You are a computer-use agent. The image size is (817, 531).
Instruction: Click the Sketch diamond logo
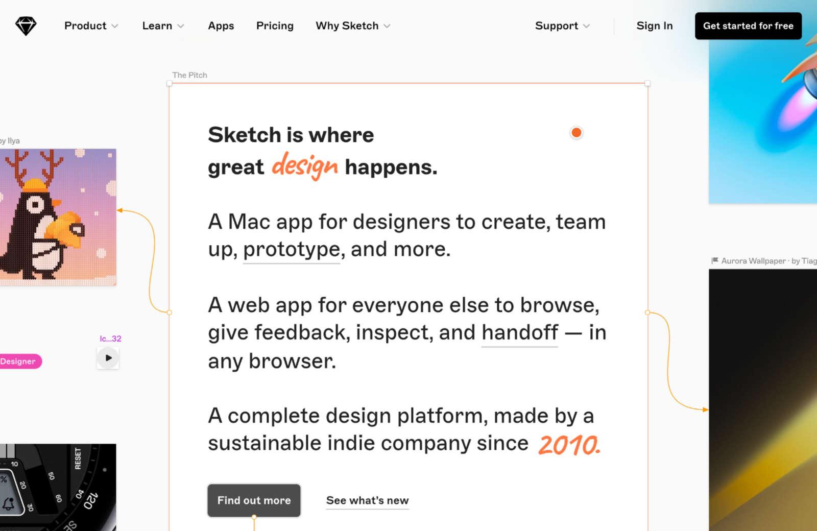coord(26,26)
